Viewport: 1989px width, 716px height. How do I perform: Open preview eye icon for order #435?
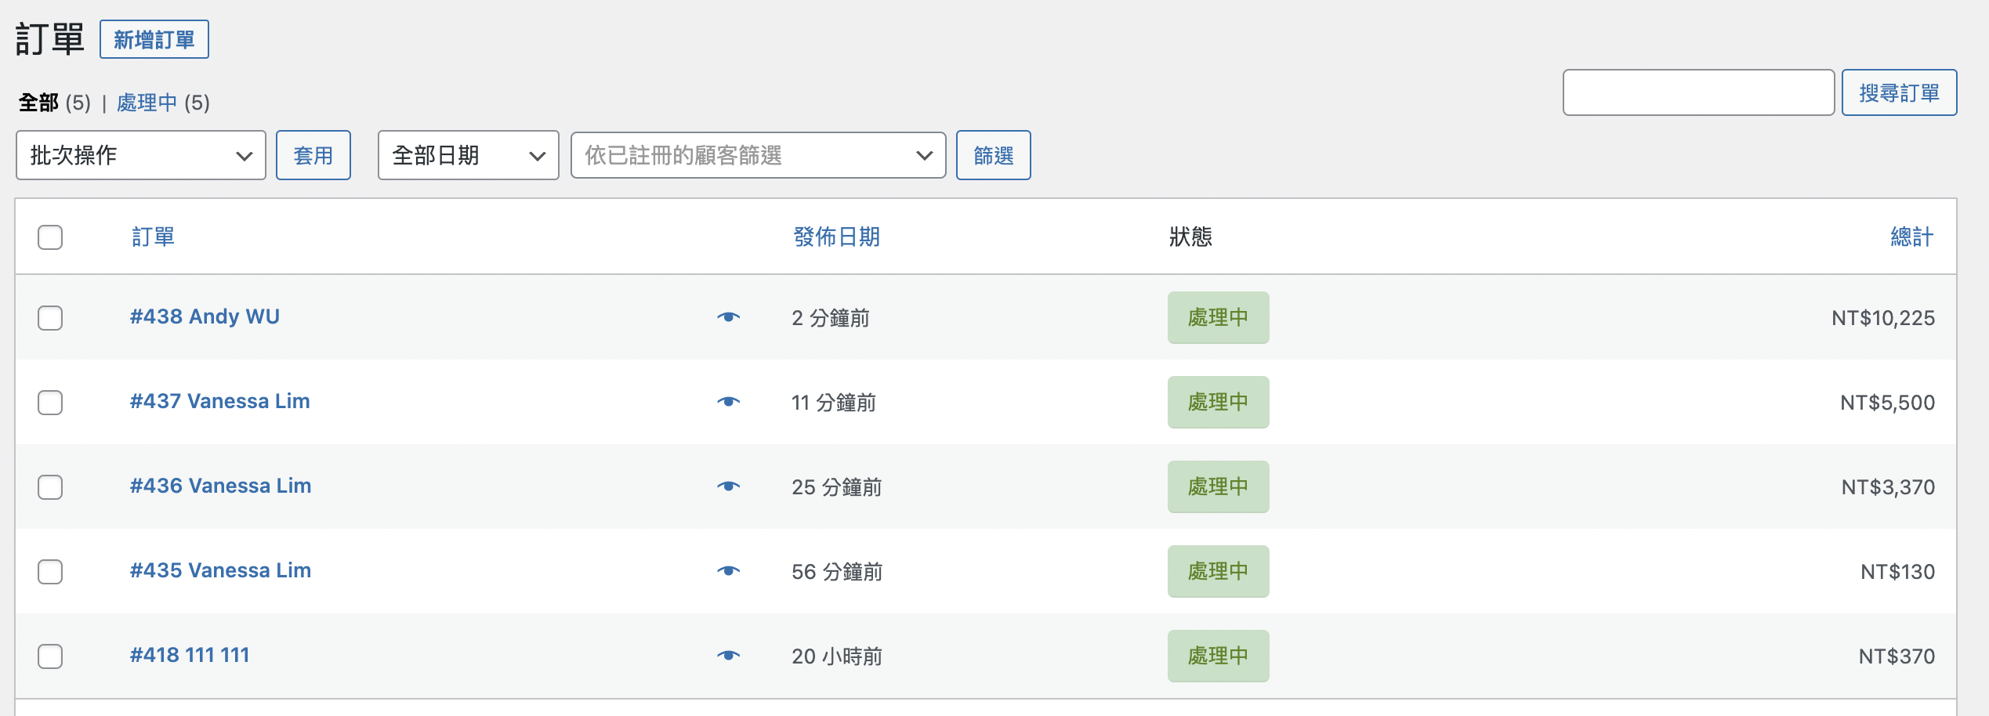pyautogui.click(x=728, y=571)
